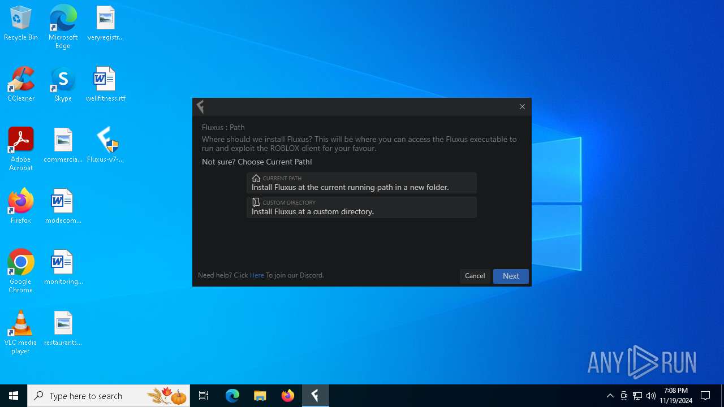
Task: Open the volume control tray icon
Action: 651,396
